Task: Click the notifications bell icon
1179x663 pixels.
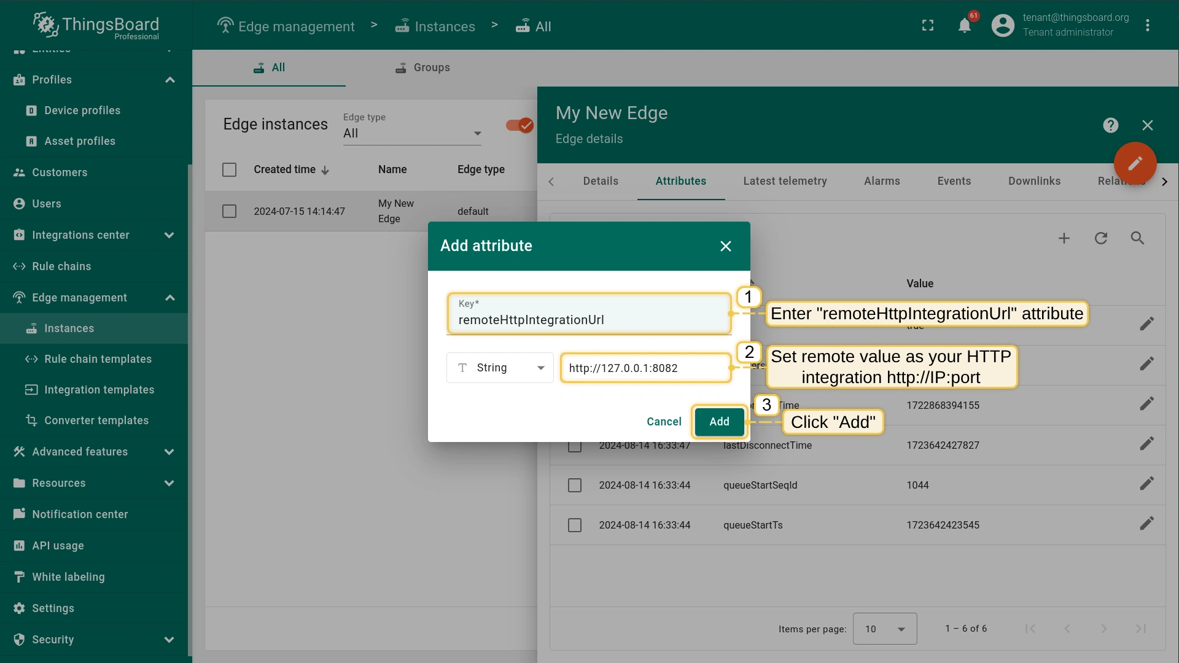Action: (965, 26)
